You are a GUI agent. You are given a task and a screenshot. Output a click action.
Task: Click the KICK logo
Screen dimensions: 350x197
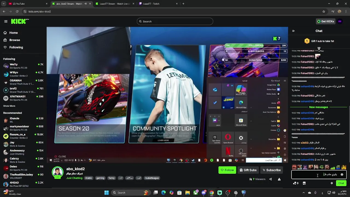click(x=20, y=21)
